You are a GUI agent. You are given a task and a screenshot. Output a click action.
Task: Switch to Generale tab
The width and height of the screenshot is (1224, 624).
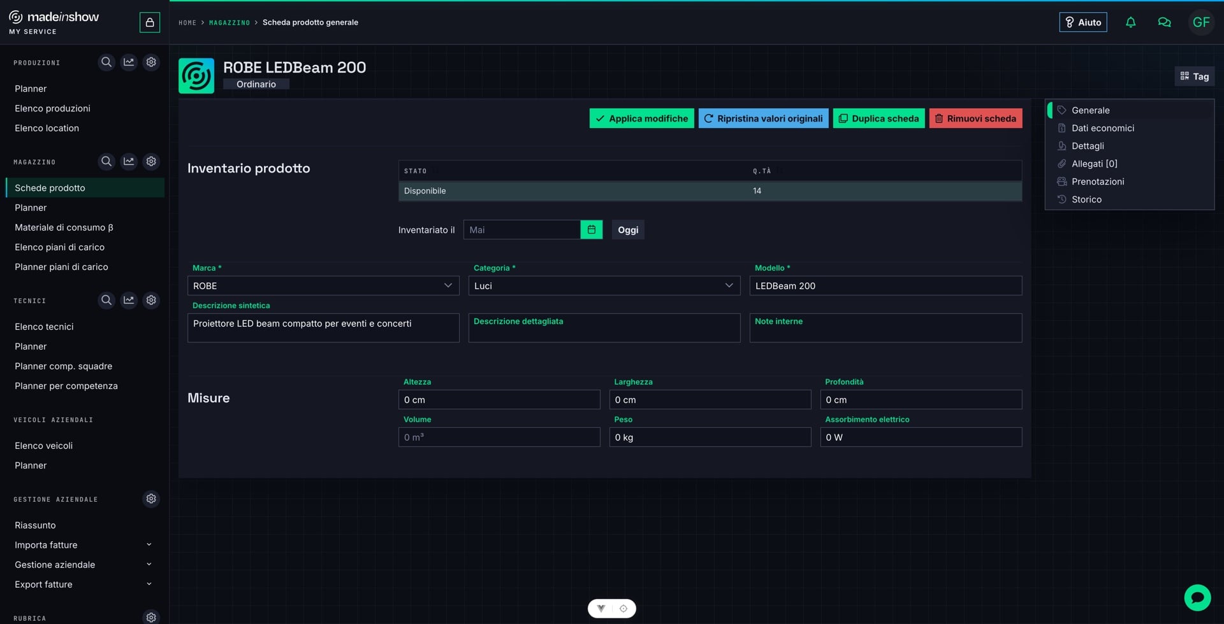point(1130,110)
